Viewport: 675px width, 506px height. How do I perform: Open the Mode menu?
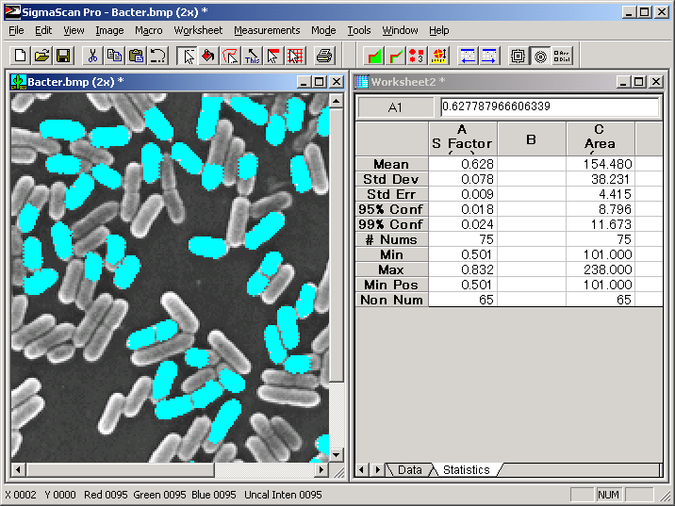[x=323, y=30]
